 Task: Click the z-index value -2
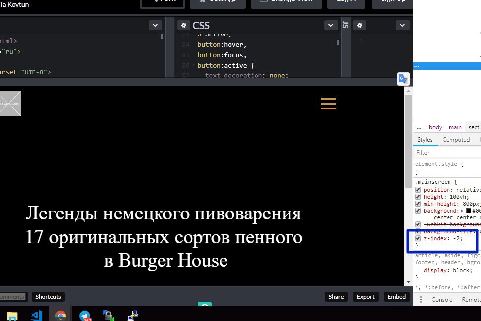point(456,238)
